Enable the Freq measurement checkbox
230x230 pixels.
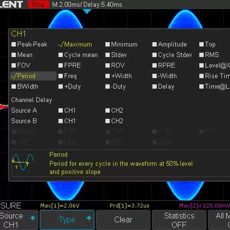[x=60, y=76]
